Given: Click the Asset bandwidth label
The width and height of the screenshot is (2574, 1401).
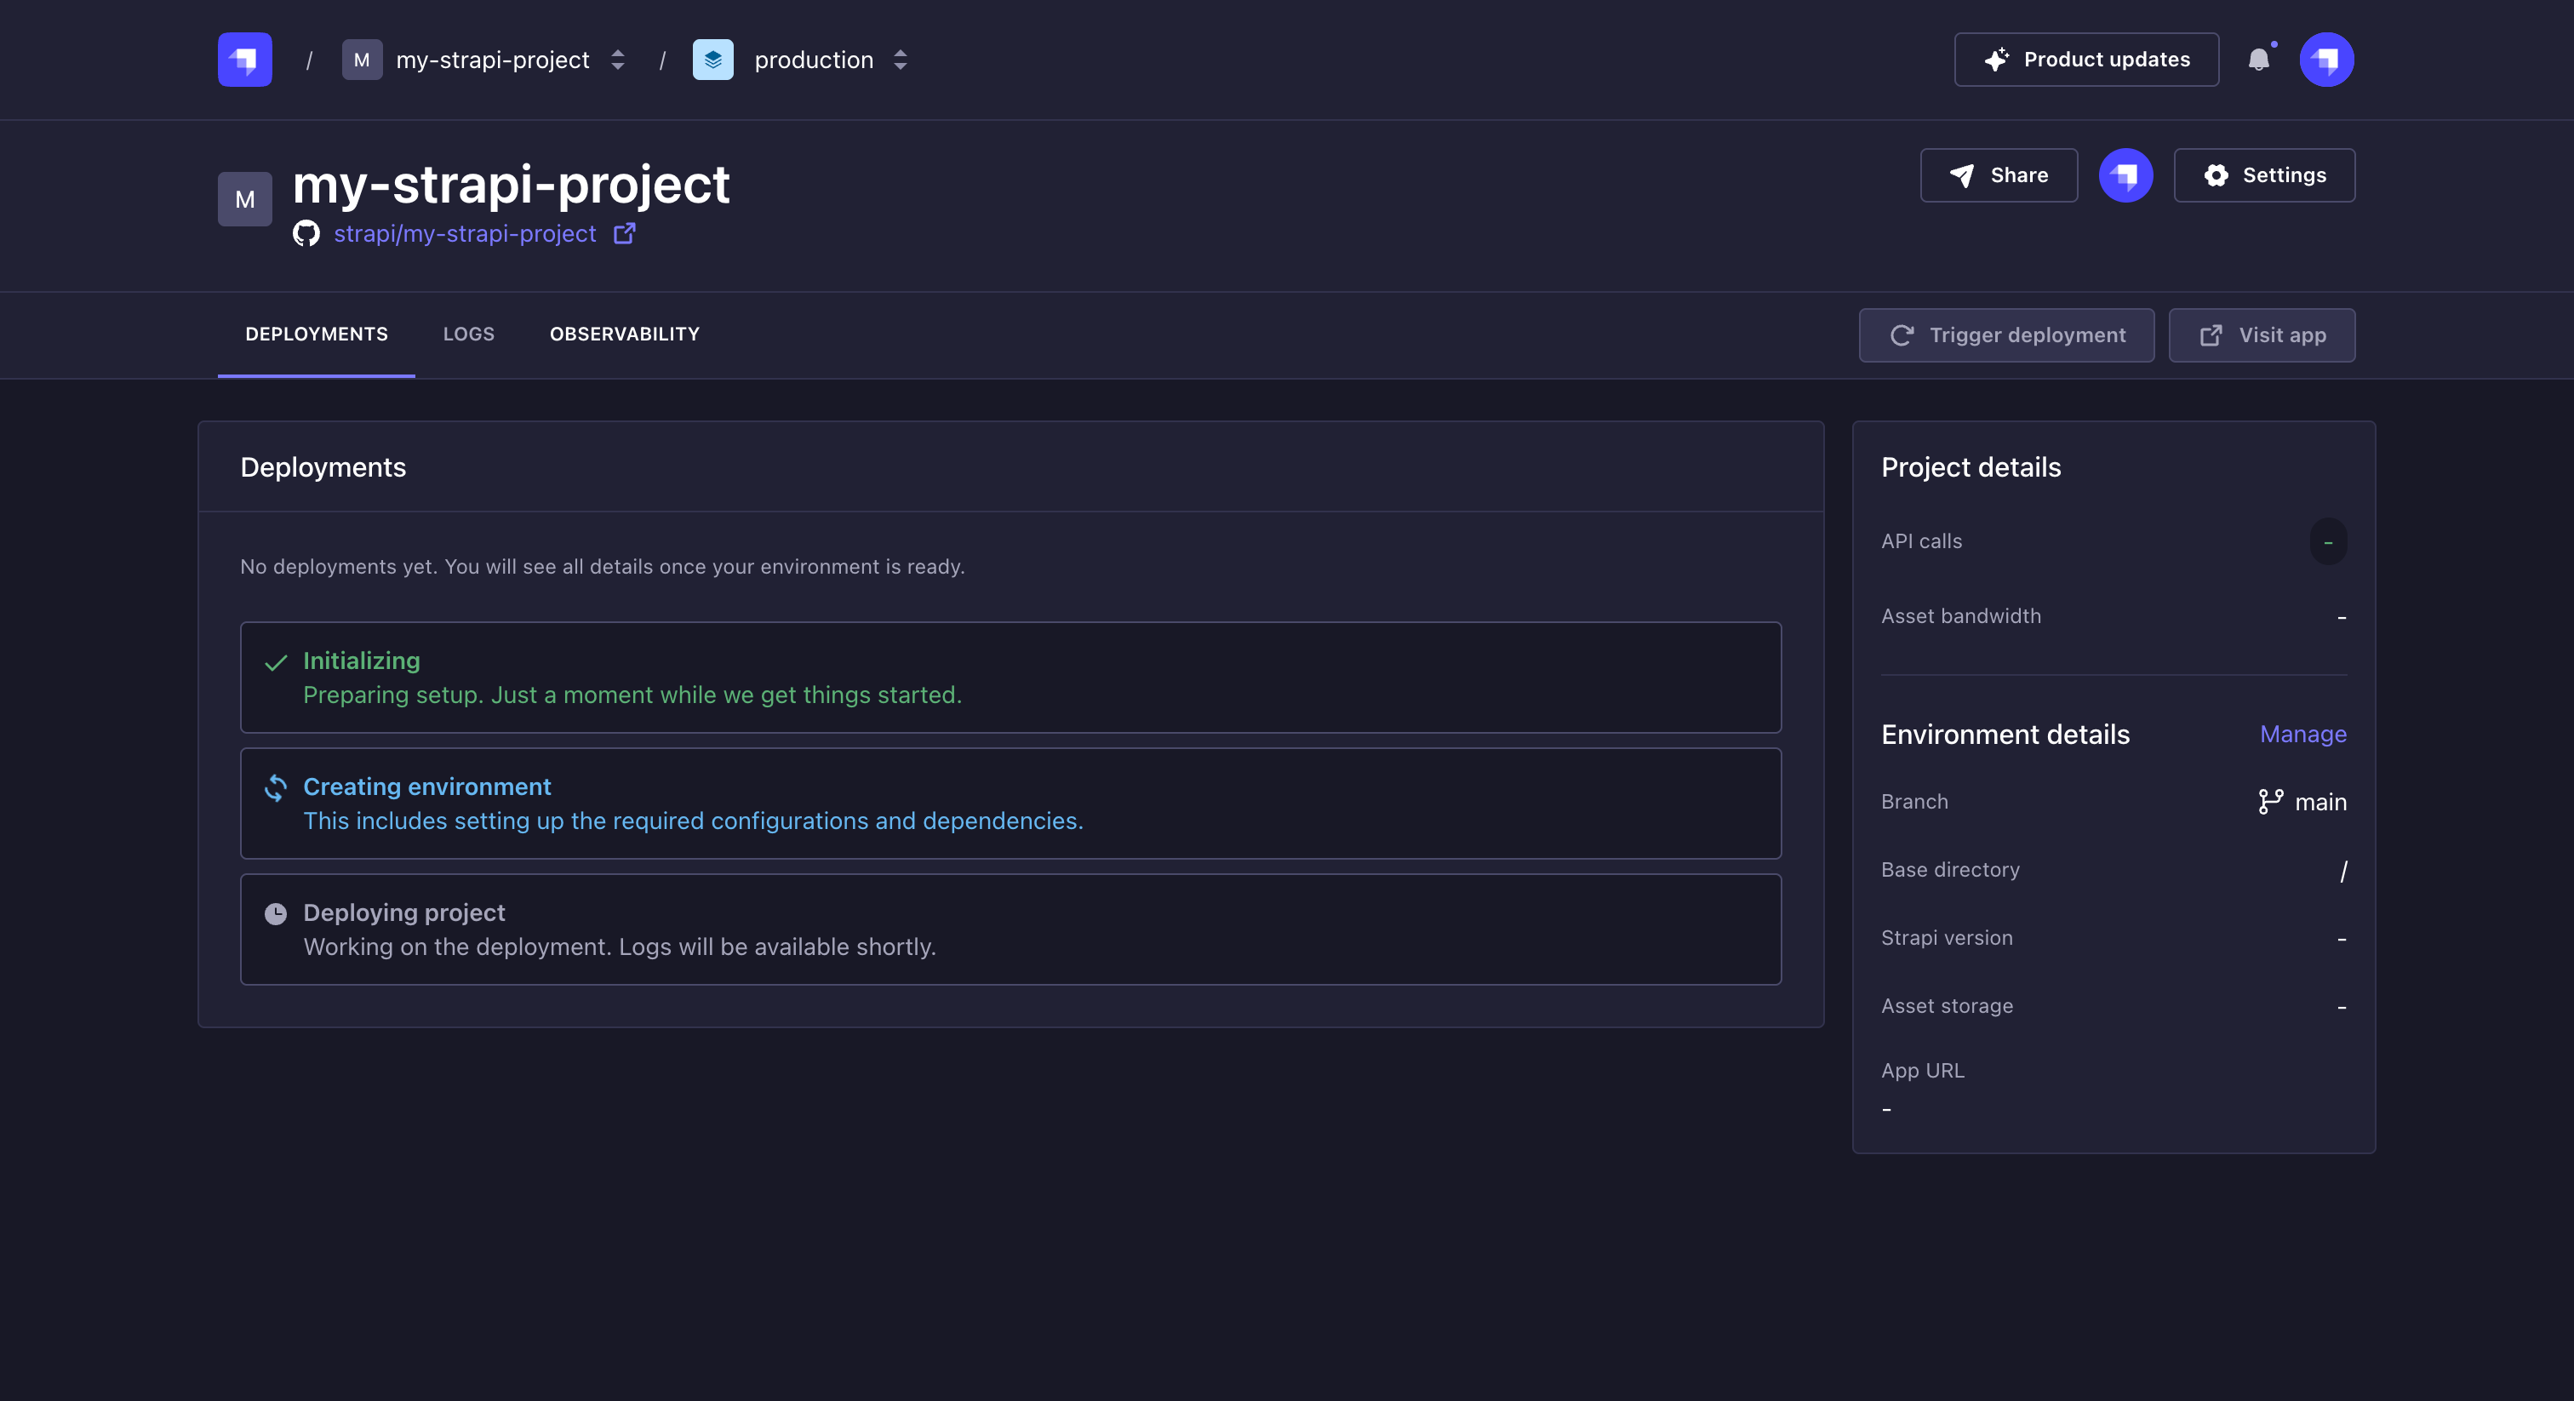Looking at the screenshot, I should [1960, 615].
